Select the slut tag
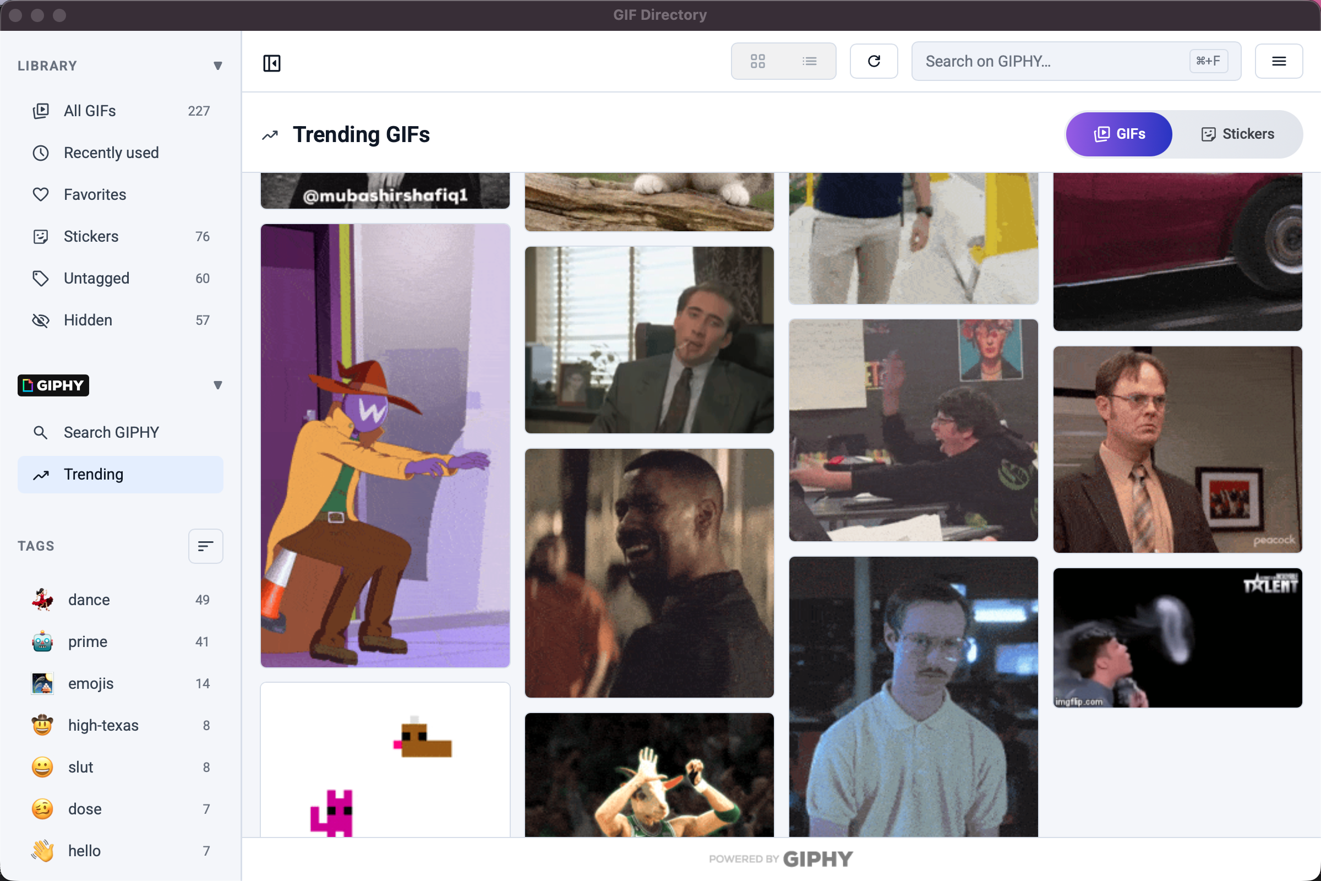The height and width of the screenshot is (881, 1321). pyautogui.click(x=121, y=767)
